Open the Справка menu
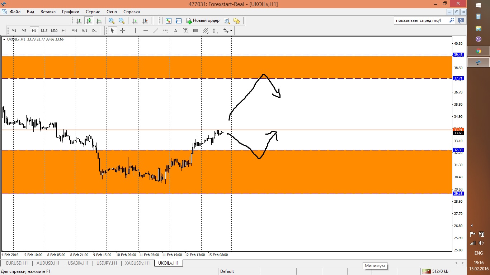Viewport: 490px width, 275px height. 132,12
